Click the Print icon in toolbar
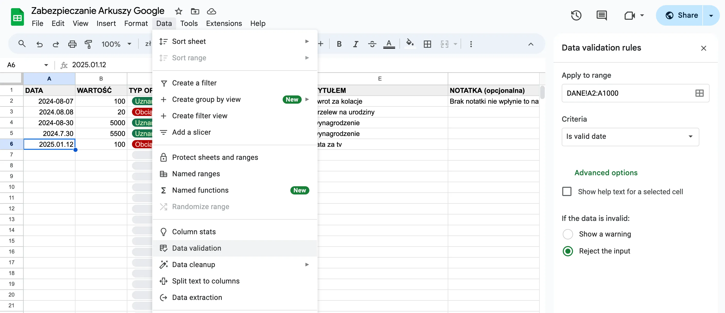725x313 pixels. tap(72, 43)
